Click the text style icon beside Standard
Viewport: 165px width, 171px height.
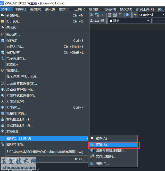point(135,15)
